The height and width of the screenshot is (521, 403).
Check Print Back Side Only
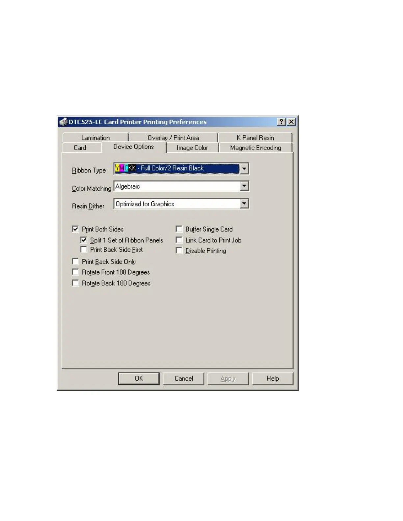pos(75,261)
